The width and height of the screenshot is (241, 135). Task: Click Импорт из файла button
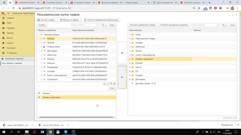tap(70, 20)
